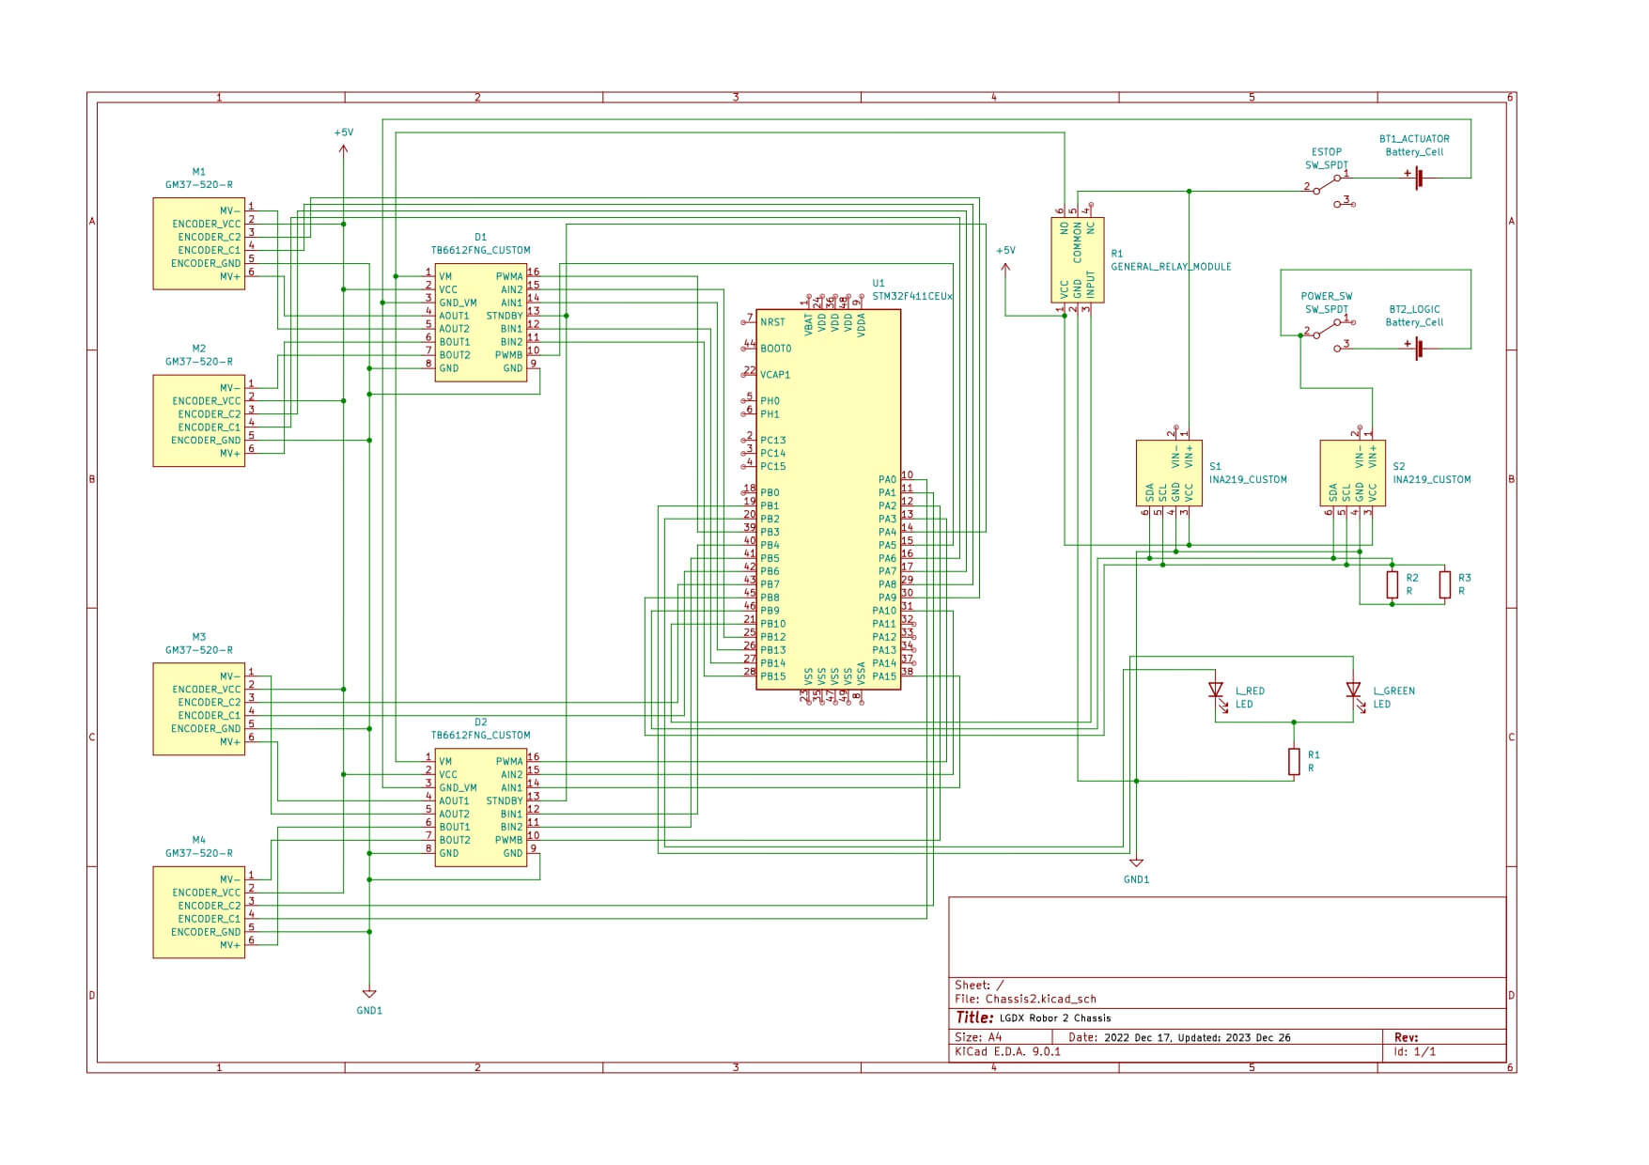Select the M1 GM37-520-R motor symbol
The width and height of the screenshot is (1649, 1165).
199,243
